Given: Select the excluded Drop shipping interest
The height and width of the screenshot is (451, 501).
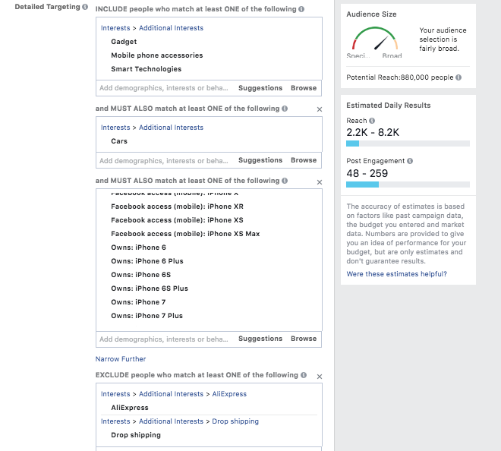Looking at the screenshot, I should tap(136, 435).
